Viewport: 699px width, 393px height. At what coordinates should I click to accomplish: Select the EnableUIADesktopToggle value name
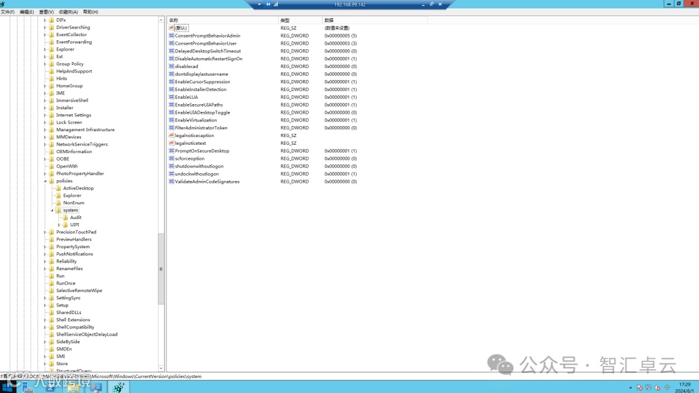203,112
